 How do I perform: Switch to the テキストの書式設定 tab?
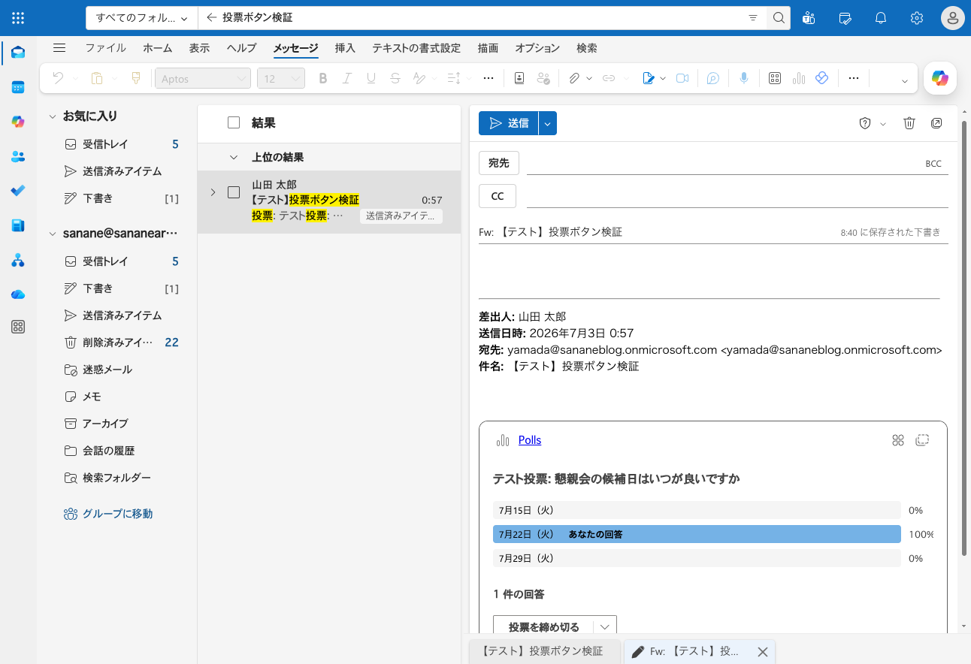(x=416, y=48)
